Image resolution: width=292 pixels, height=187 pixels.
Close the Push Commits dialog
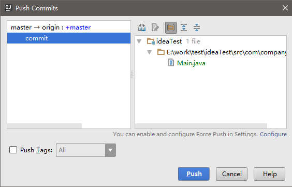click(285, 8)
